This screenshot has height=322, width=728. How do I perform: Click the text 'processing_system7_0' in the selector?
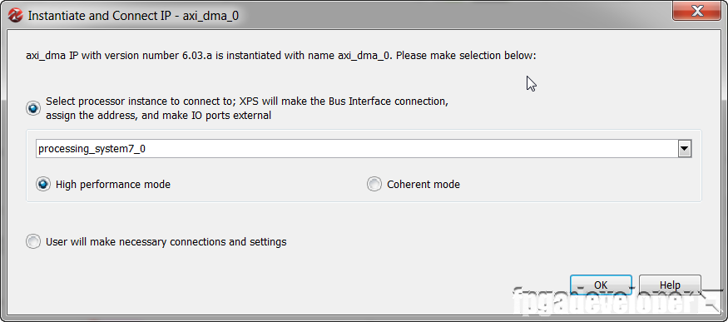pyautogui.click(x=92, y=150)
